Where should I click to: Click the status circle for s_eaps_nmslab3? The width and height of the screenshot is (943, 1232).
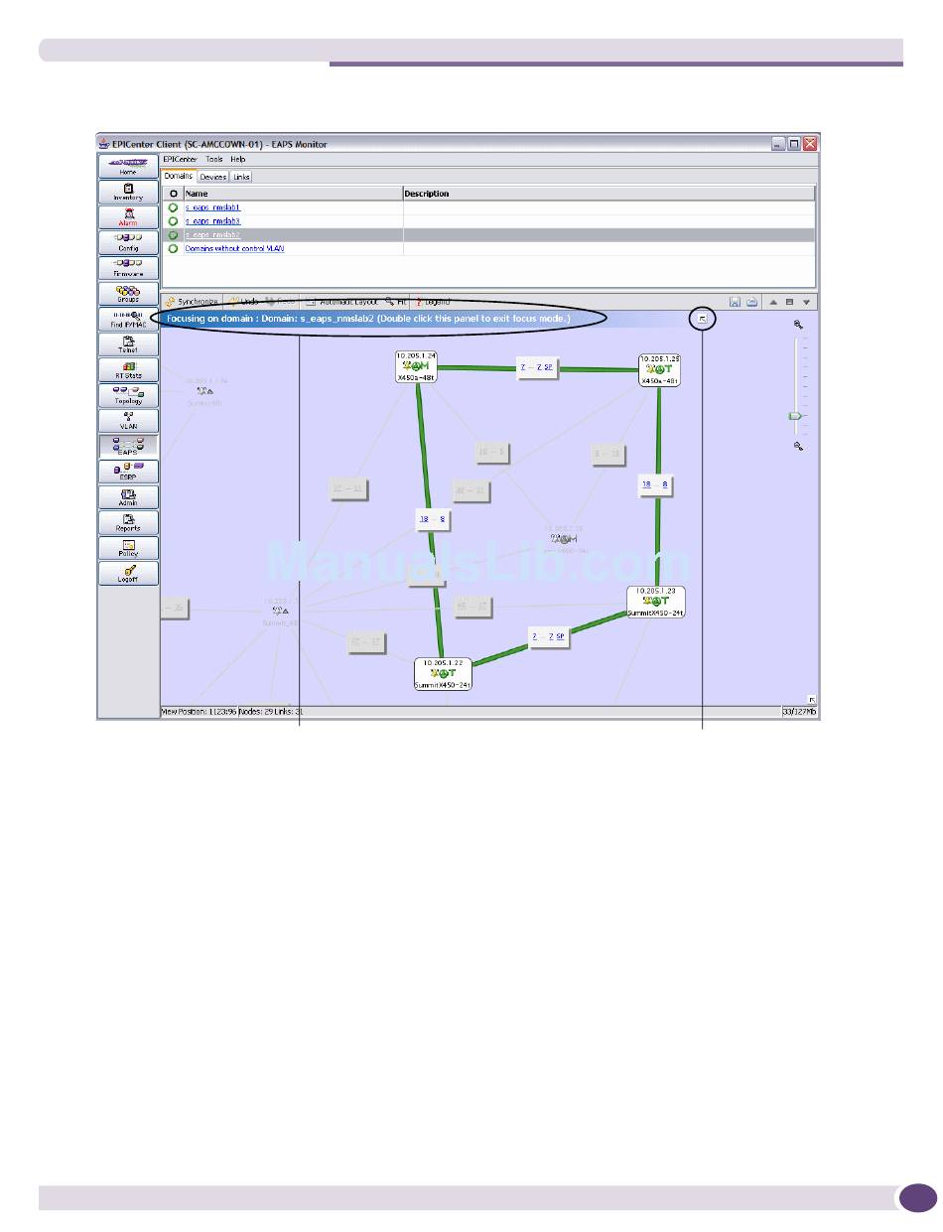pyautogui.click(x=173, y=221)
